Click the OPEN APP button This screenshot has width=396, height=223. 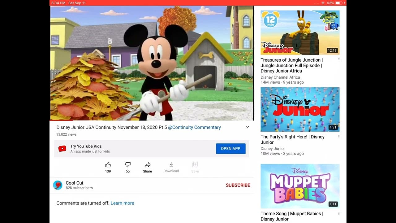[230, 149]
